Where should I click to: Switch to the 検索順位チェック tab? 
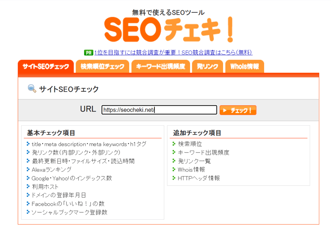click(102, 67)
